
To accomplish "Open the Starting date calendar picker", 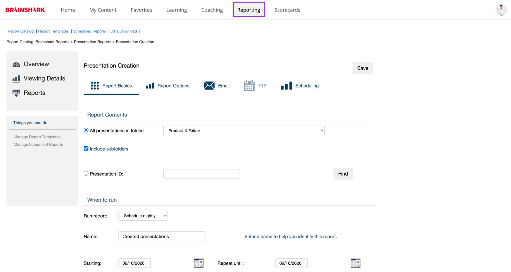I will coord(199,263).
